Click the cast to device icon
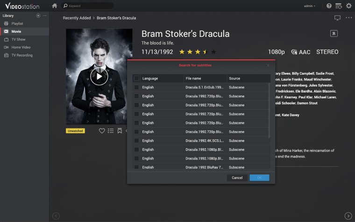355x222 pixels. point(337,18)
